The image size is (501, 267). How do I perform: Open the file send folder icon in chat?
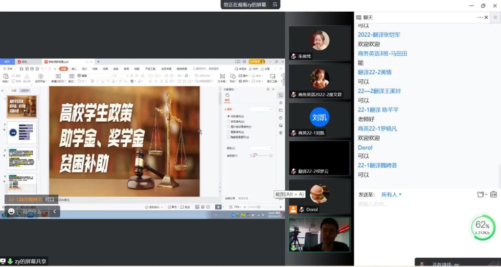[x=481, y=194]
